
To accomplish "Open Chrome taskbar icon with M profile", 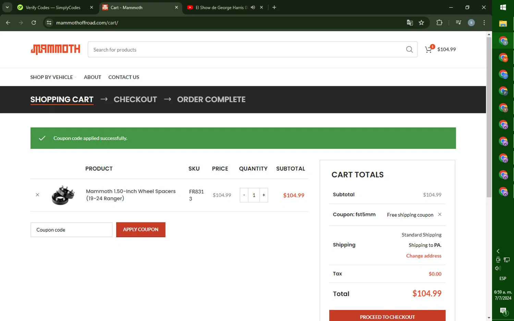I will (503, 57).
